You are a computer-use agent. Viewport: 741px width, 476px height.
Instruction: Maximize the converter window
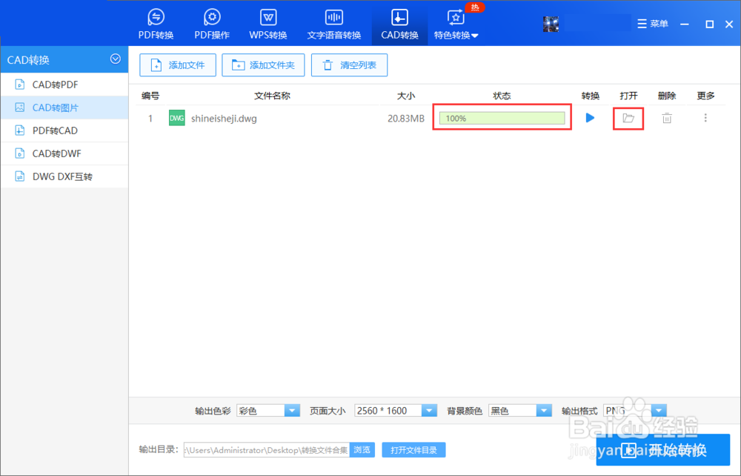click(x=709, y=24)
